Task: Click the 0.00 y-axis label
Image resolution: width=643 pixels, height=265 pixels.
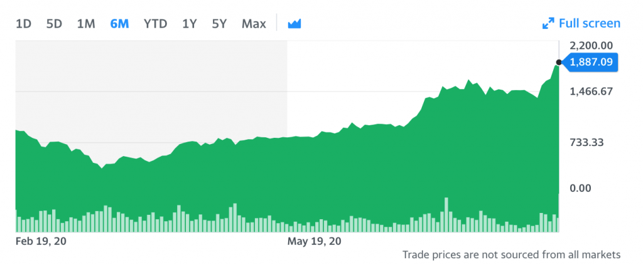Action: [x=579, y=188]
